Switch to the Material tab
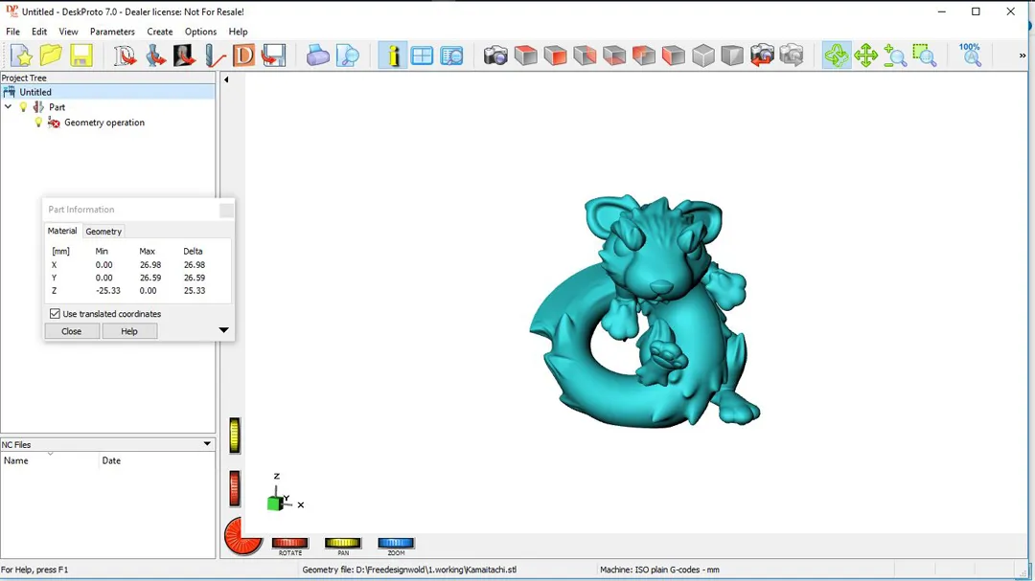Screen dimensions: 1035x581 point(62,231)
